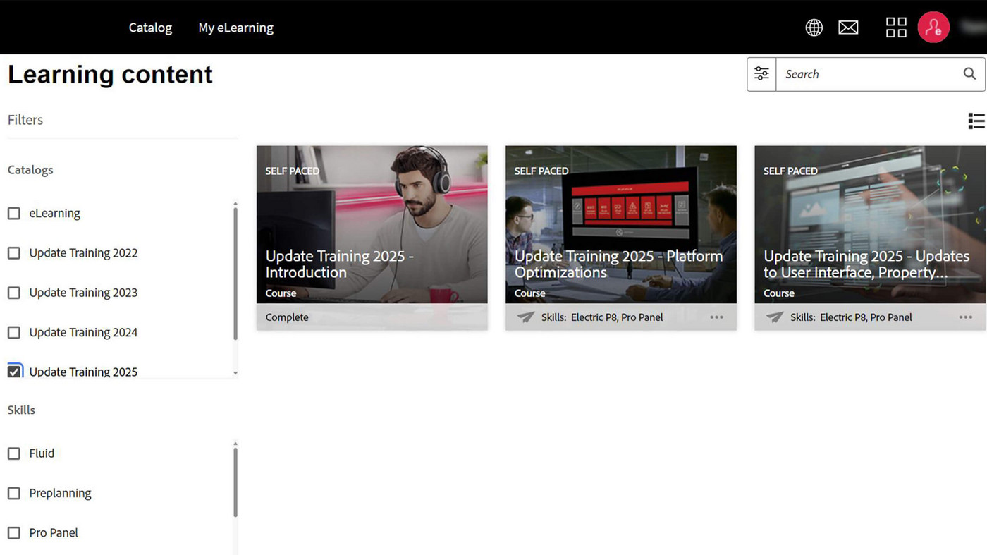Click skills paper plane icon on Platform Optimizations
The height and width of the screenshot is (555, 987).
pos(525,317)
